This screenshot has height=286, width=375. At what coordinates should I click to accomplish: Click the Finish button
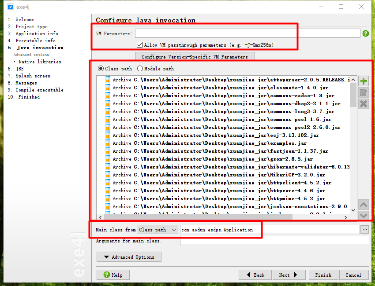323,275
